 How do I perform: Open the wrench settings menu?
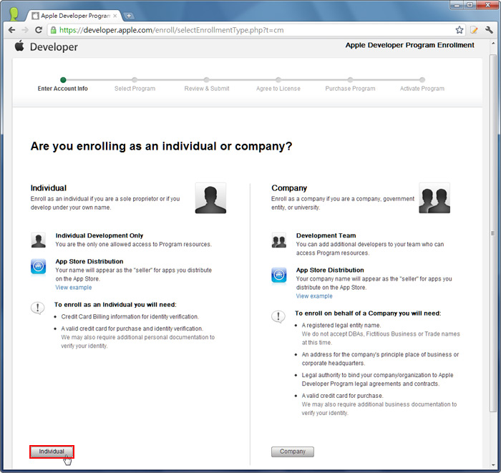pyautogui.click(x=489, y=30)
